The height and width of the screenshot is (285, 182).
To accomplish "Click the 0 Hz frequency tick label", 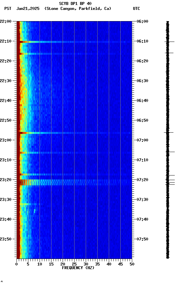I will pyautogui.click(x=16, y=264).
